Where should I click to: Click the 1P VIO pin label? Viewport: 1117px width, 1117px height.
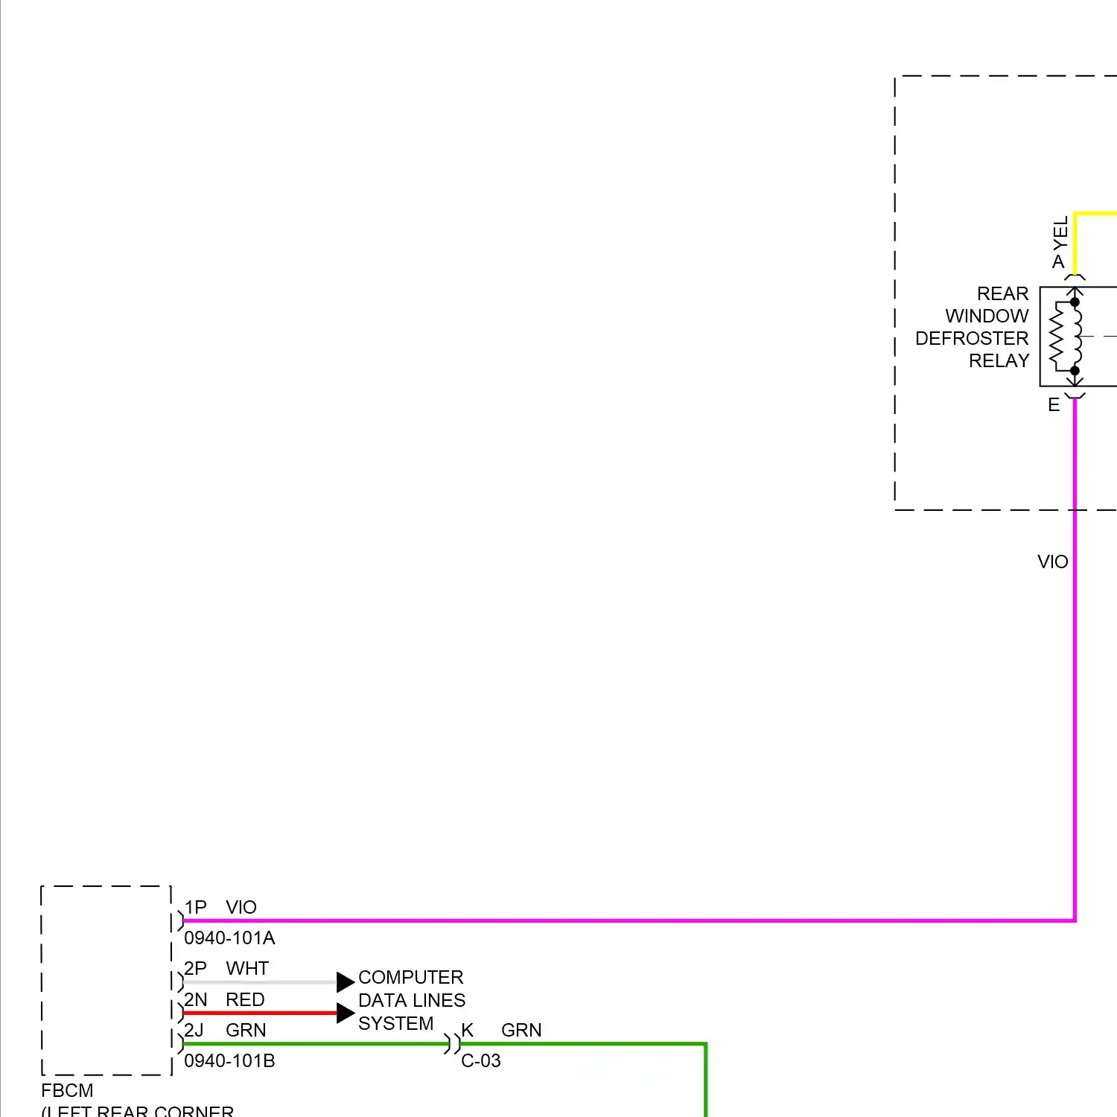click(220, 907)
